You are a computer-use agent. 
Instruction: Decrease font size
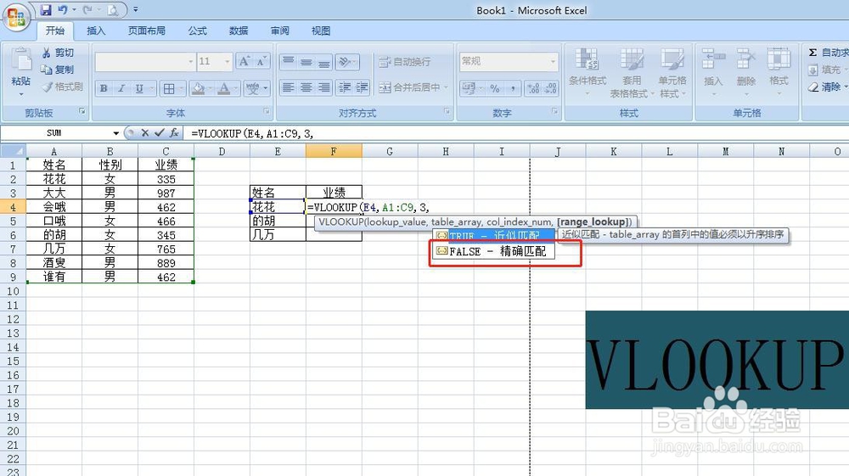click(x=261, y=61)
